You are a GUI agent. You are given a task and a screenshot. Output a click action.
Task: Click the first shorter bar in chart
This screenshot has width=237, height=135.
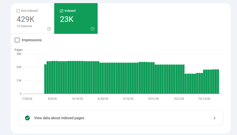tap(45, 79)
